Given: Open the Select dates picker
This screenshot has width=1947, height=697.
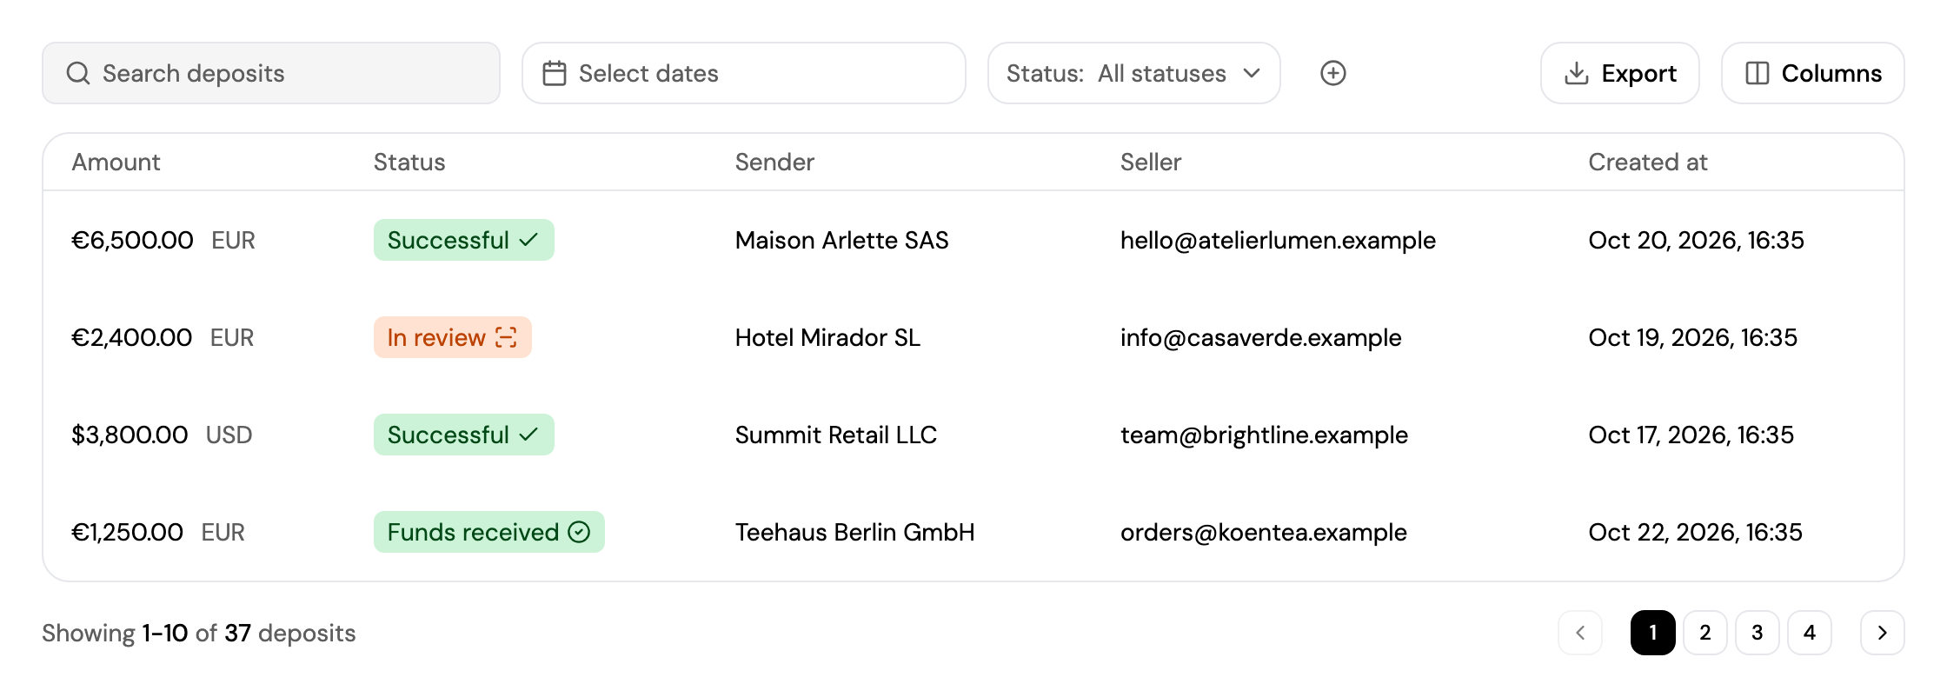Looking at the screenshot, I should 744,73.
